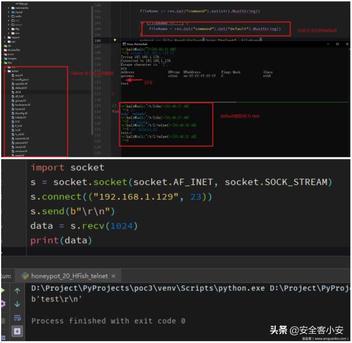Screen dimensions: 352x343
Task: Select the dockerfile folder icon
Action: coord(5,50)
